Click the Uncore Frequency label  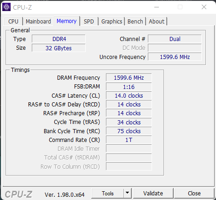(x=123, y=57)
